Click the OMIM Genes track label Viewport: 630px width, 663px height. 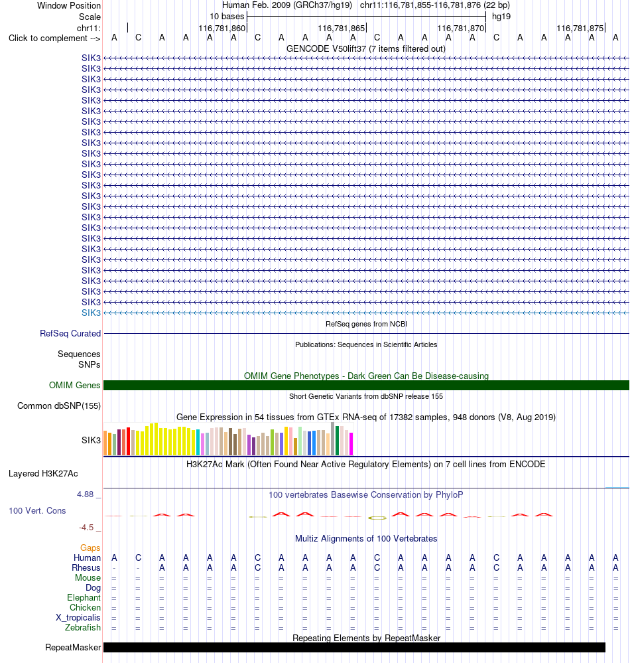(75, 385)
